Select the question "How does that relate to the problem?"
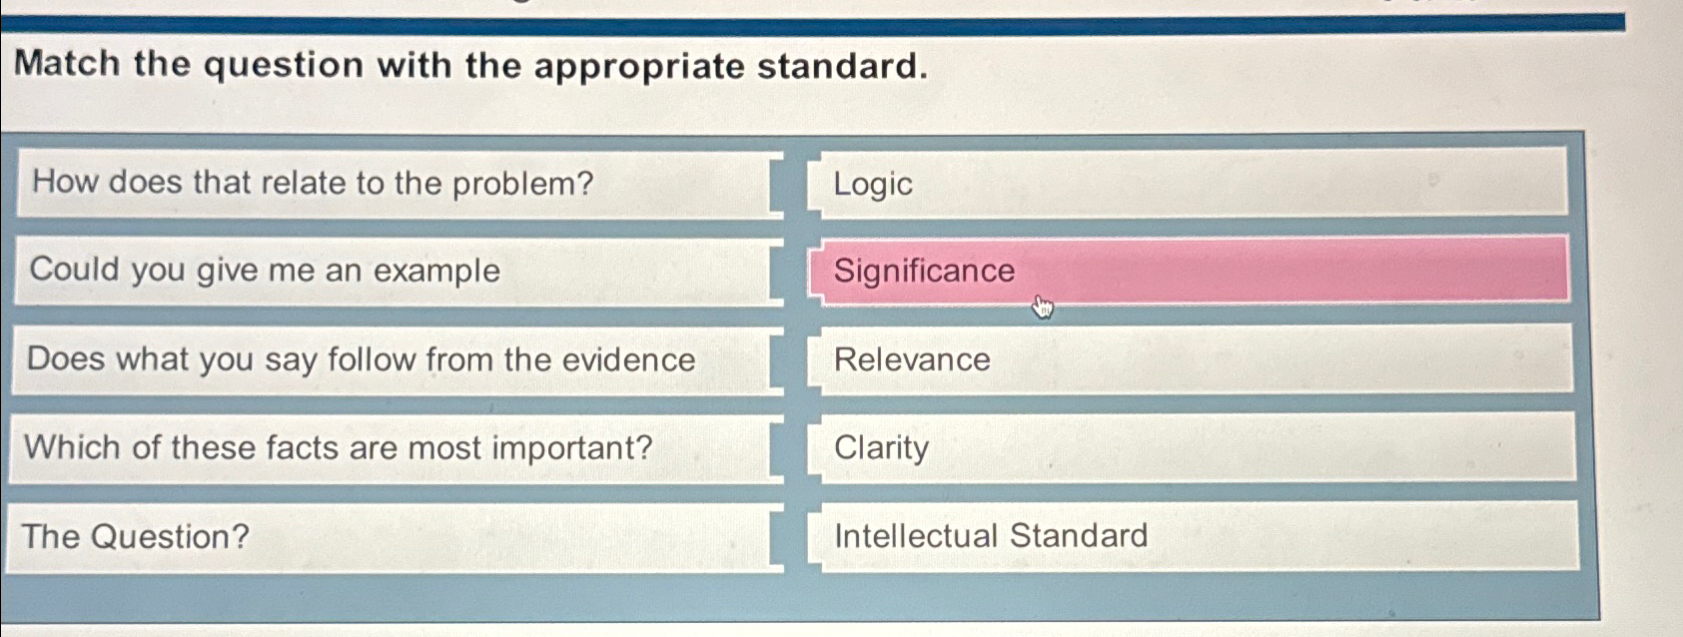The image size is (1683, 637). (x=390, y=184)
